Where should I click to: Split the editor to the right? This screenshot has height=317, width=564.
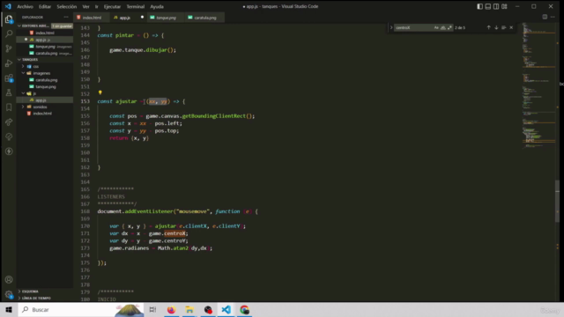(545, 17)
